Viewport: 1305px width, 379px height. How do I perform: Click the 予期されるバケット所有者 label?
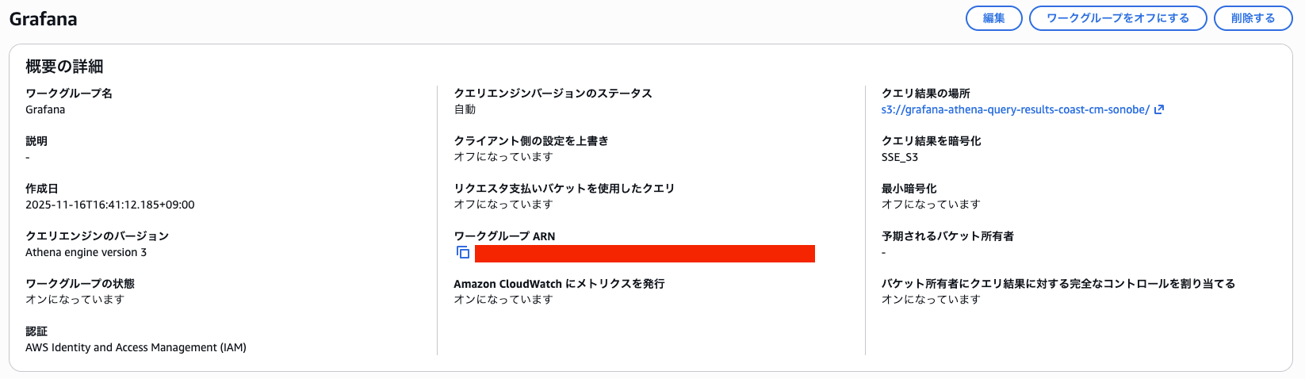[947, 236]
